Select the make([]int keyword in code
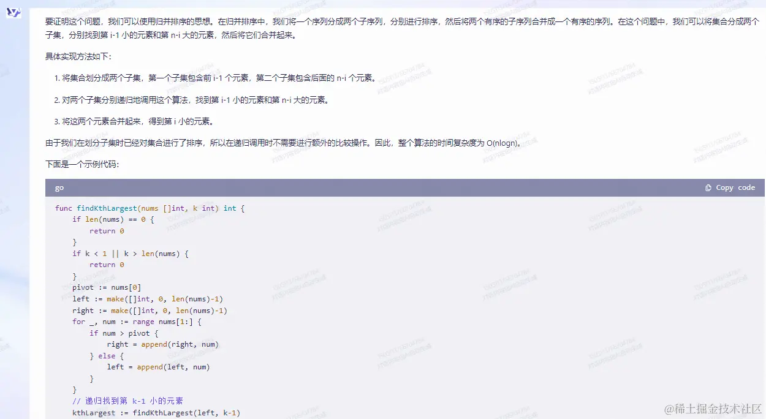This screenshot has height=419, width=766. (130, 299)
